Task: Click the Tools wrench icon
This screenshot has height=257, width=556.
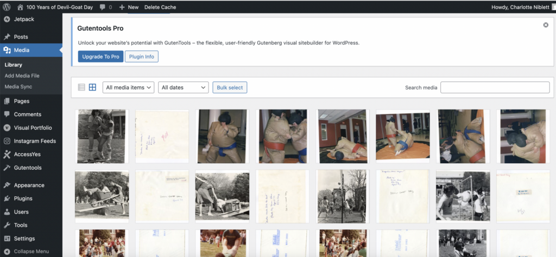Action: coord(7,225)
